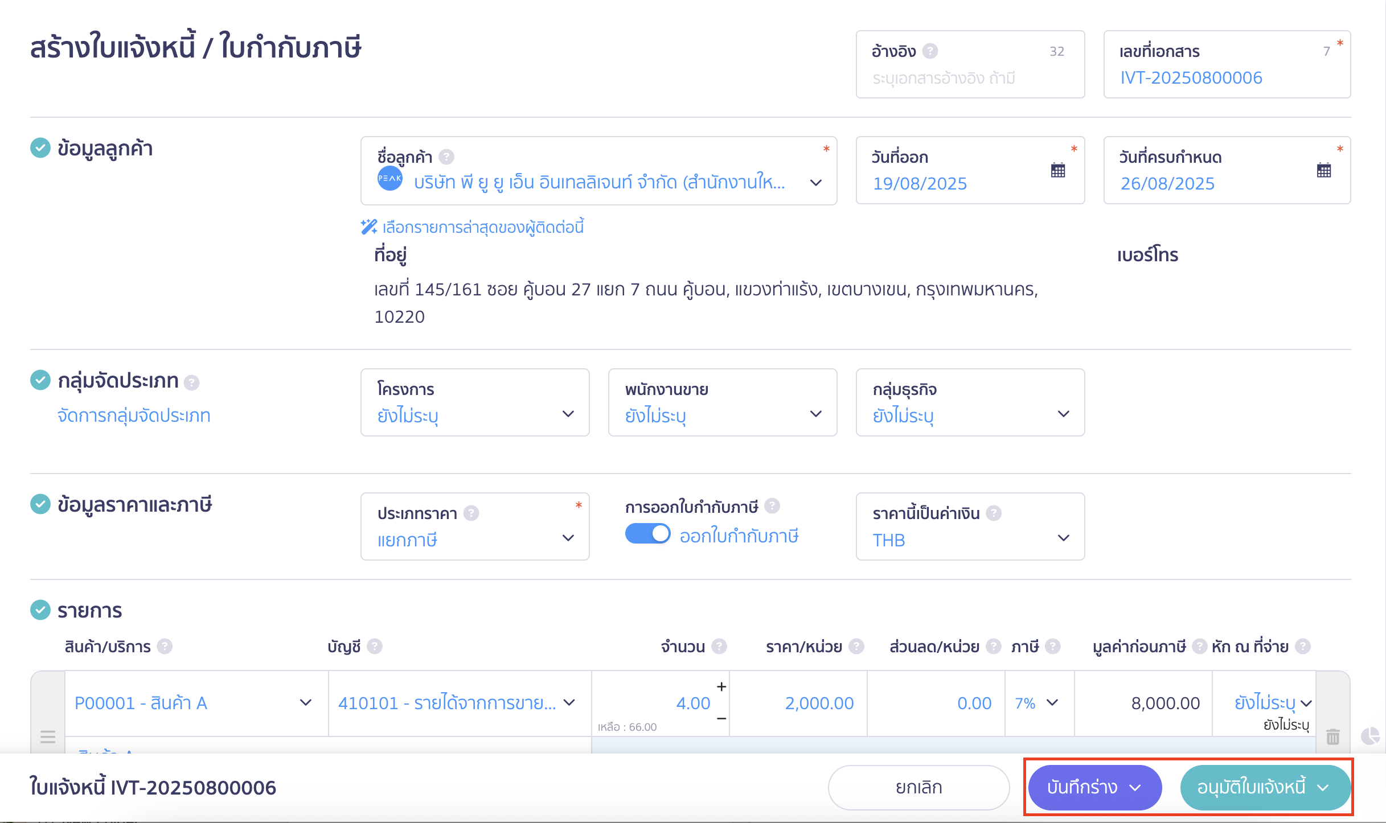Open the 7% tax dropdown
Screen dimensions: 1386x823
tap(1039, 703)
